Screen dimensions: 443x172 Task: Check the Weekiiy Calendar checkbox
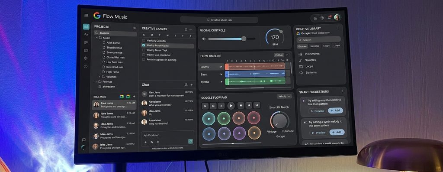pos(144,41)
